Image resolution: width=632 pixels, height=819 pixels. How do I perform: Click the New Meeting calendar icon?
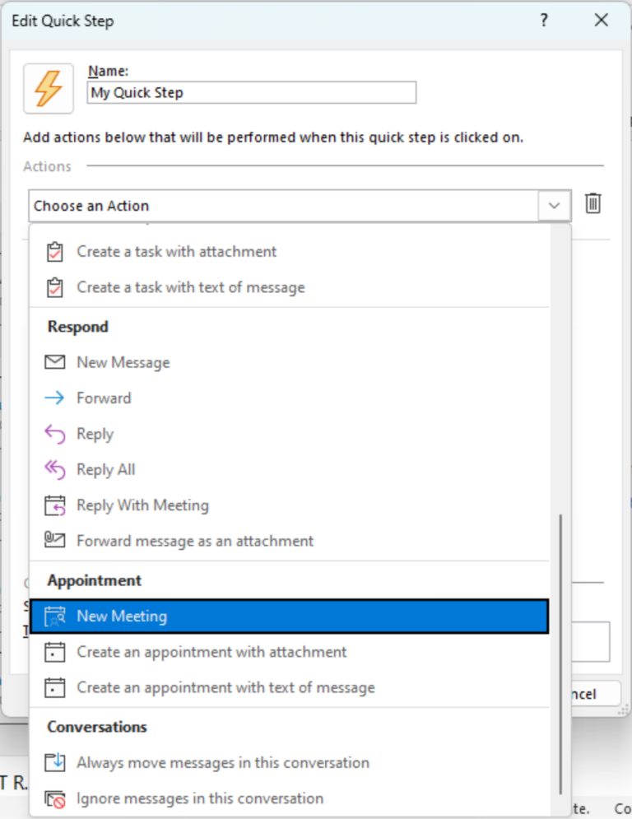(x=54, y=615)
